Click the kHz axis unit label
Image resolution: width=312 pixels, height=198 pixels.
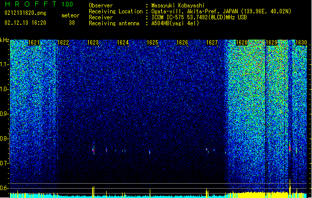coord(4,40)
